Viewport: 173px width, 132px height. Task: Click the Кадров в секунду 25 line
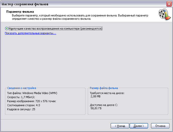click(21, 109)
